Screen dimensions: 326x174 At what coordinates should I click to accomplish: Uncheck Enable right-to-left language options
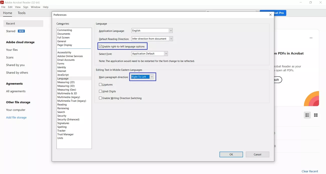point(100,46)
